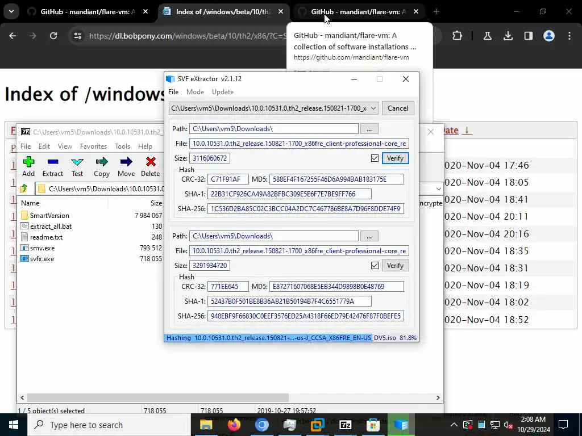Open the File menu in 7-Zip
The height and width of the screenshot is (436, 582).
coord(26,146)
